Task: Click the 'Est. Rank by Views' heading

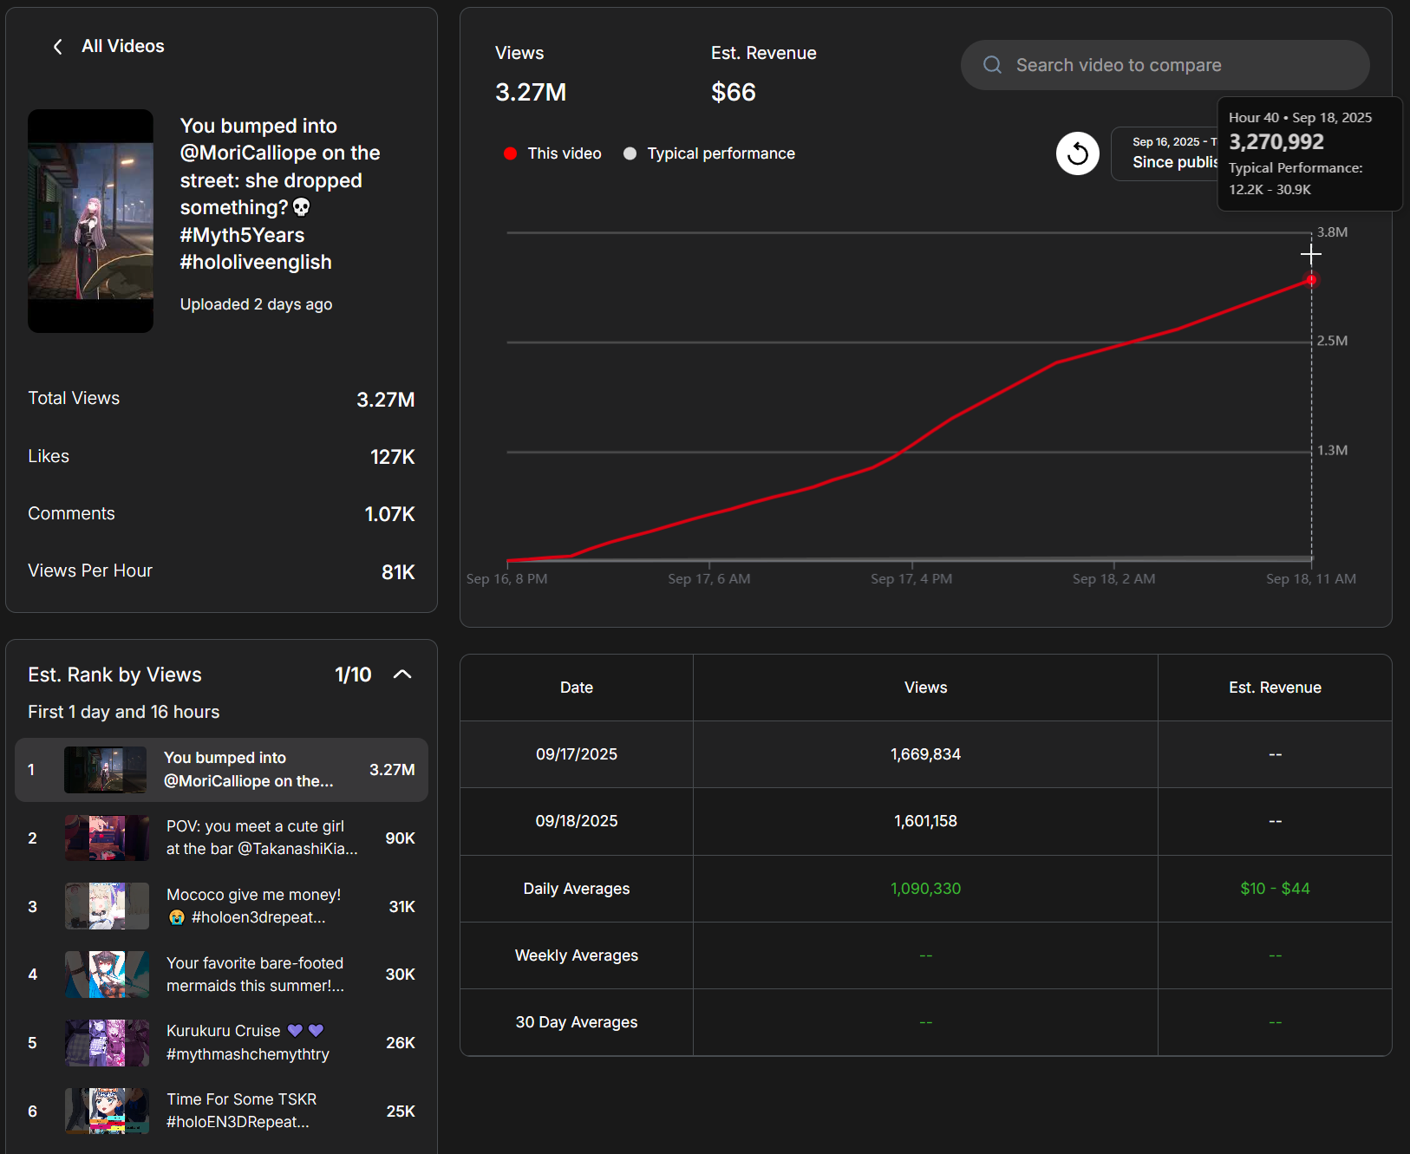Action: click(x=114, y=675)
